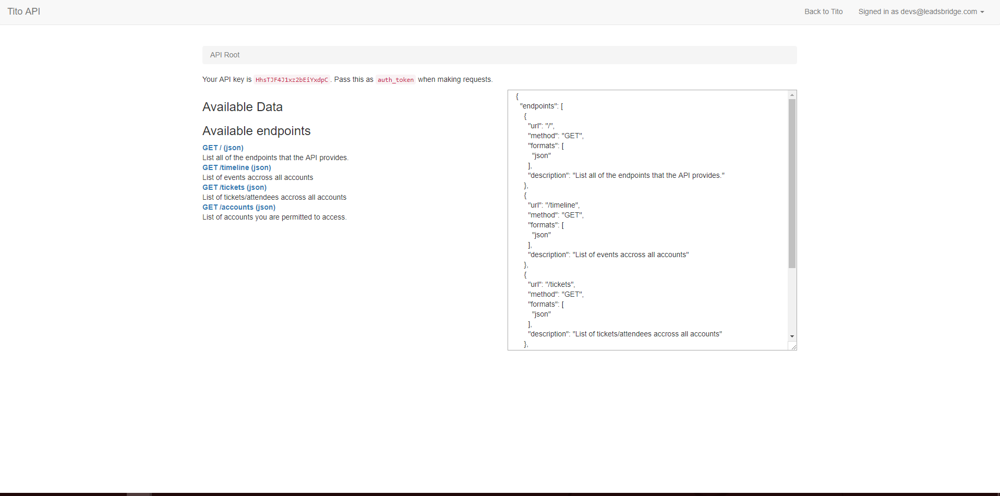This screenshot has width=1000, height=496.
Task: Click the "endpoints": [ line in JSON
Action: 541,106
